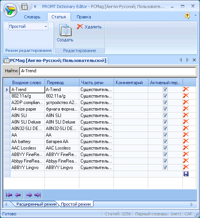200x218 pixels.
Task: Click the dictionary book quick-access icon
Action: (x=25, y=7)
